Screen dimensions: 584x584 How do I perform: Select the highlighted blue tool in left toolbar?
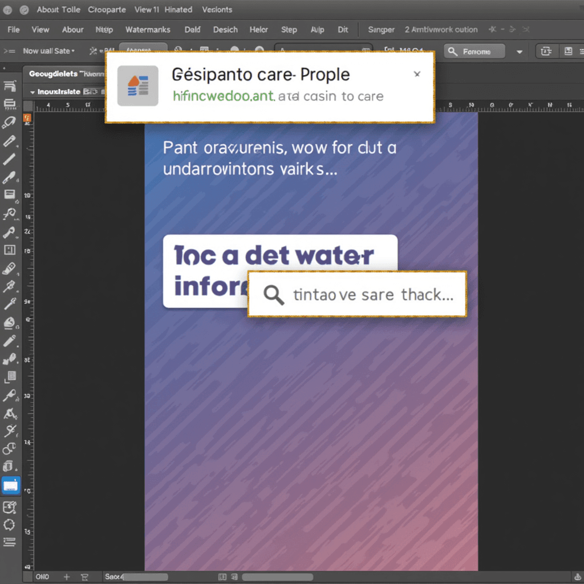(11, 485)
